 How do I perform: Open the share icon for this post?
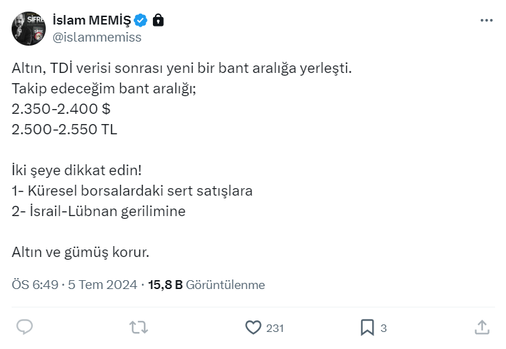[x=481, y=327]
